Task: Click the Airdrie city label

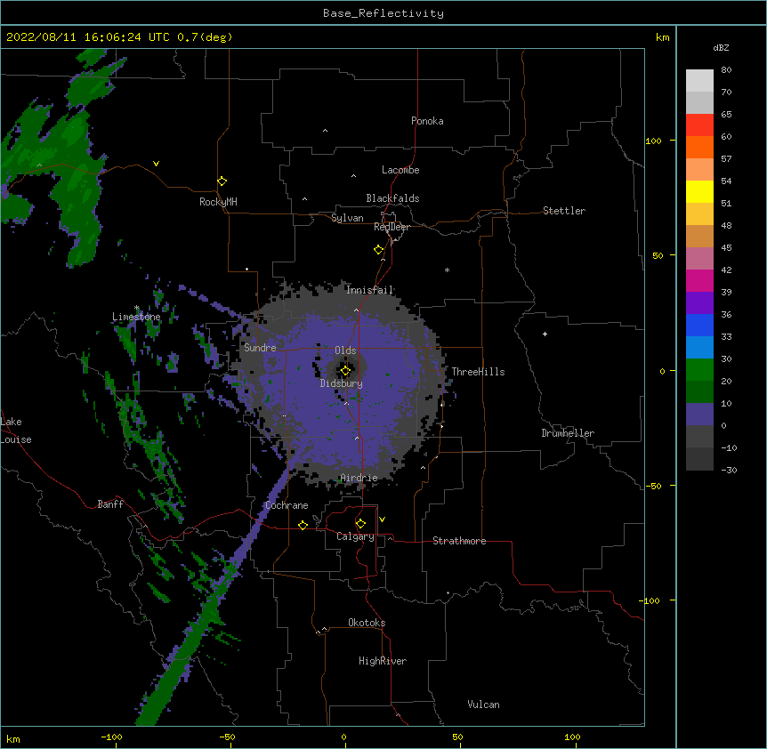Action: click(359, 478)
